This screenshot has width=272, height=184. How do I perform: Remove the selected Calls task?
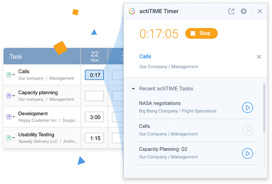click(x=259, y=57)
